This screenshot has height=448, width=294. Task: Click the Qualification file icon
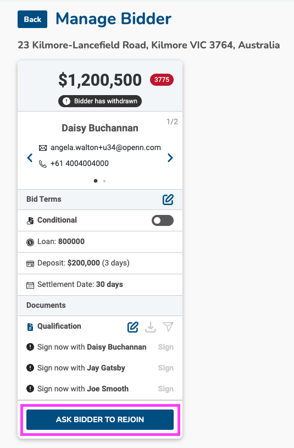[x=30, y=327]
